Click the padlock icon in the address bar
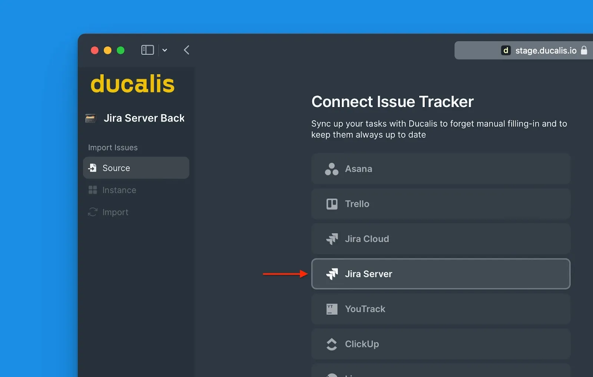The width and height of the screenshot is (593, 377). tap(584, 50)
